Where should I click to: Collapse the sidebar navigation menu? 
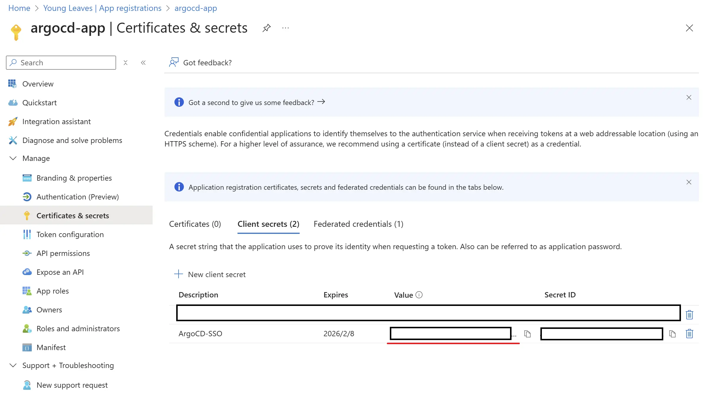point(143,63)
